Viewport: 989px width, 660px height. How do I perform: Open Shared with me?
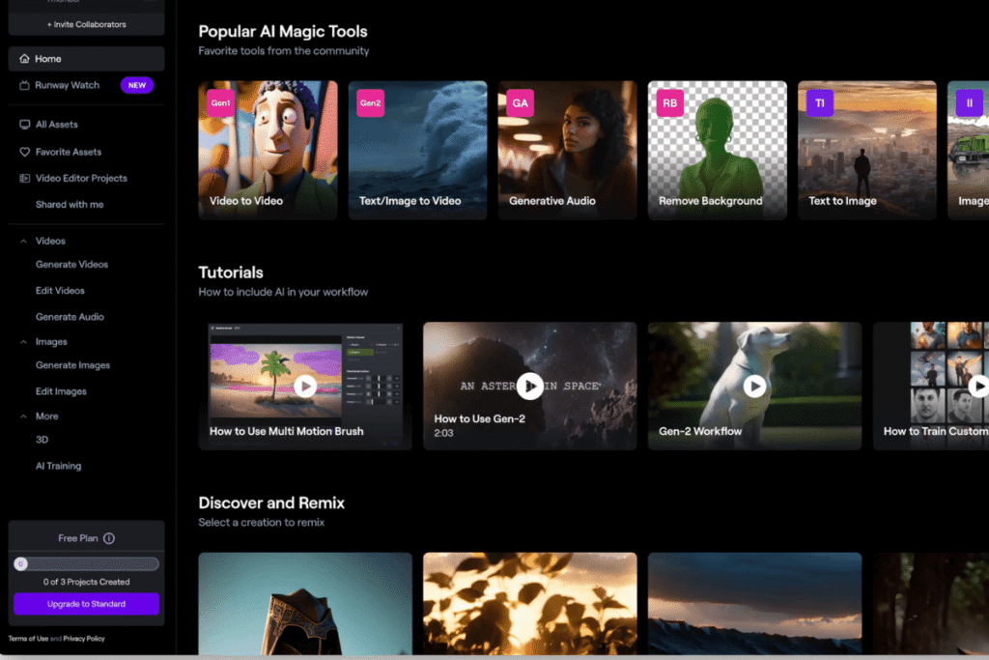coord(70,205)
